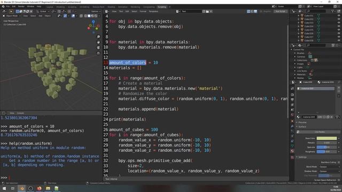Hide Cube.034 using its eye icon

(x=339, y=26)
